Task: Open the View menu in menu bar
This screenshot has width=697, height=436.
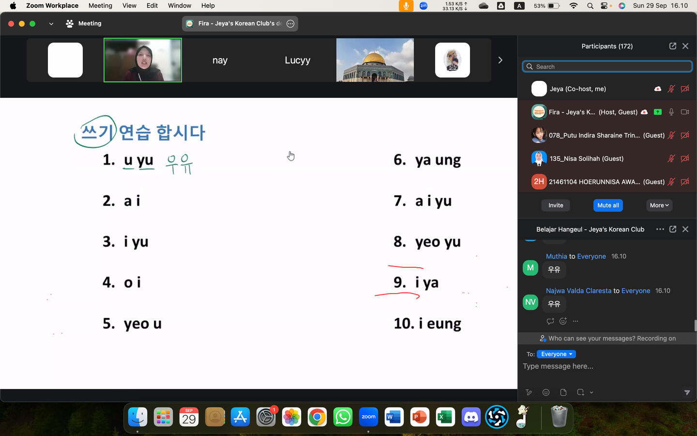Action: (129, 6)
